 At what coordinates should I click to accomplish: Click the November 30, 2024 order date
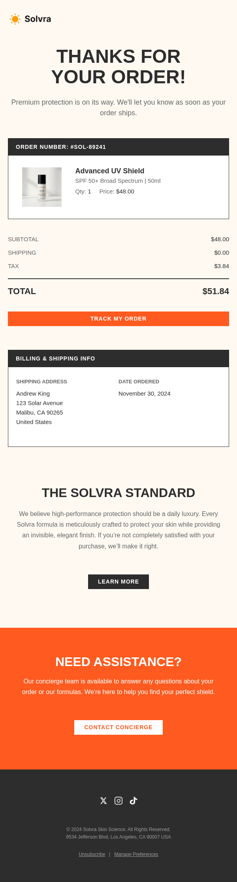coord(145,394)
